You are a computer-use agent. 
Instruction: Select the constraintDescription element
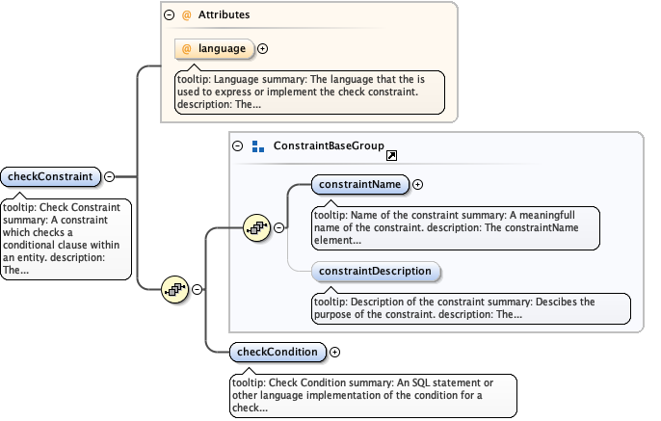point(377,271)
